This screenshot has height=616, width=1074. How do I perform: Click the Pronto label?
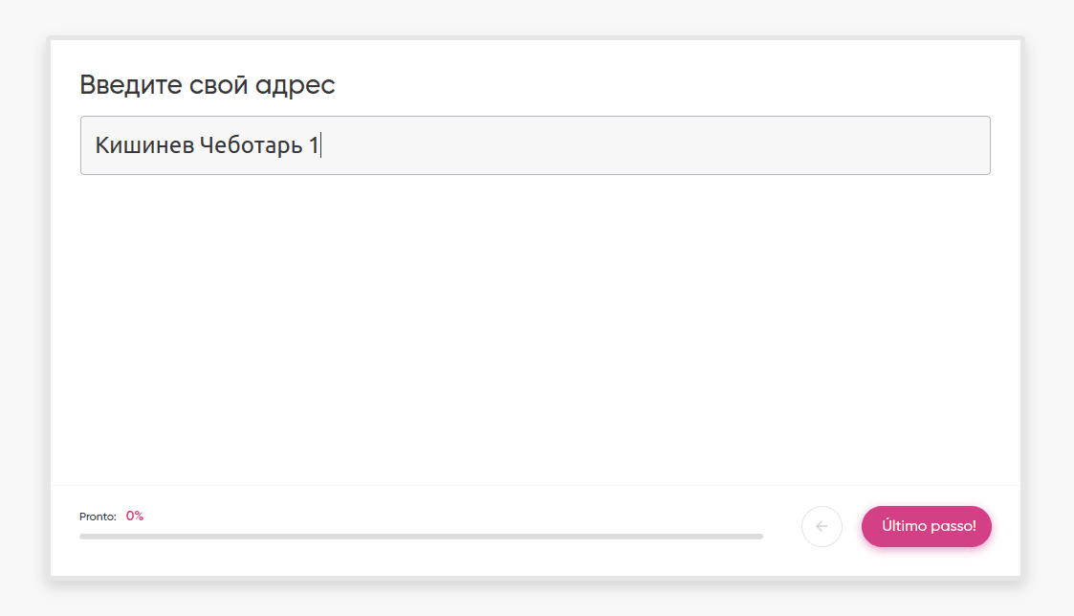click(x=98, y=517)
